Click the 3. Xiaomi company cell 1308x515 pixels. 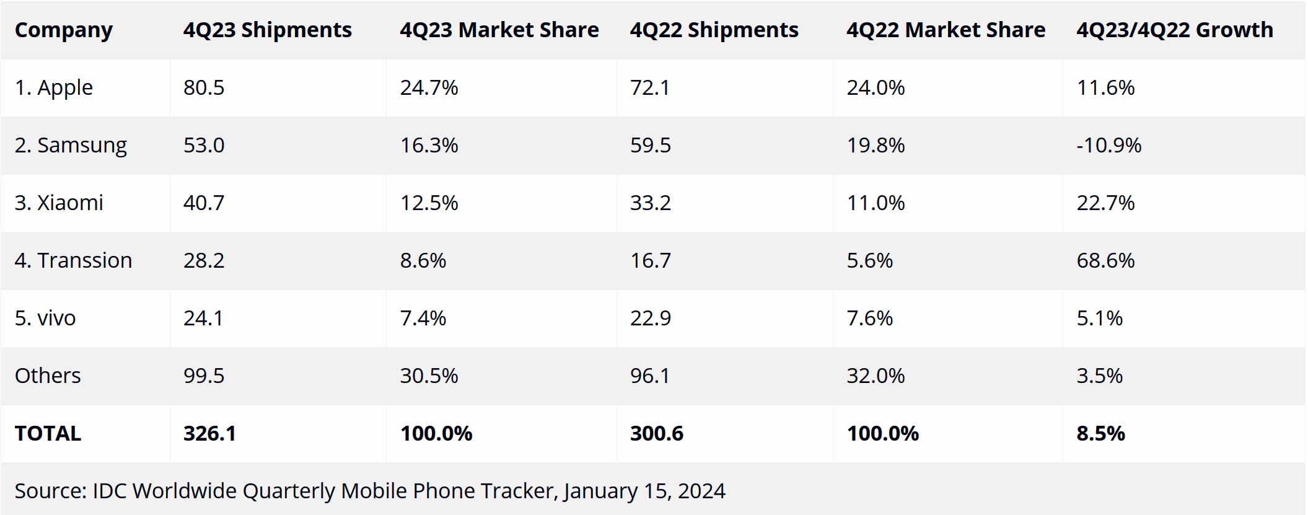point(59,203)
